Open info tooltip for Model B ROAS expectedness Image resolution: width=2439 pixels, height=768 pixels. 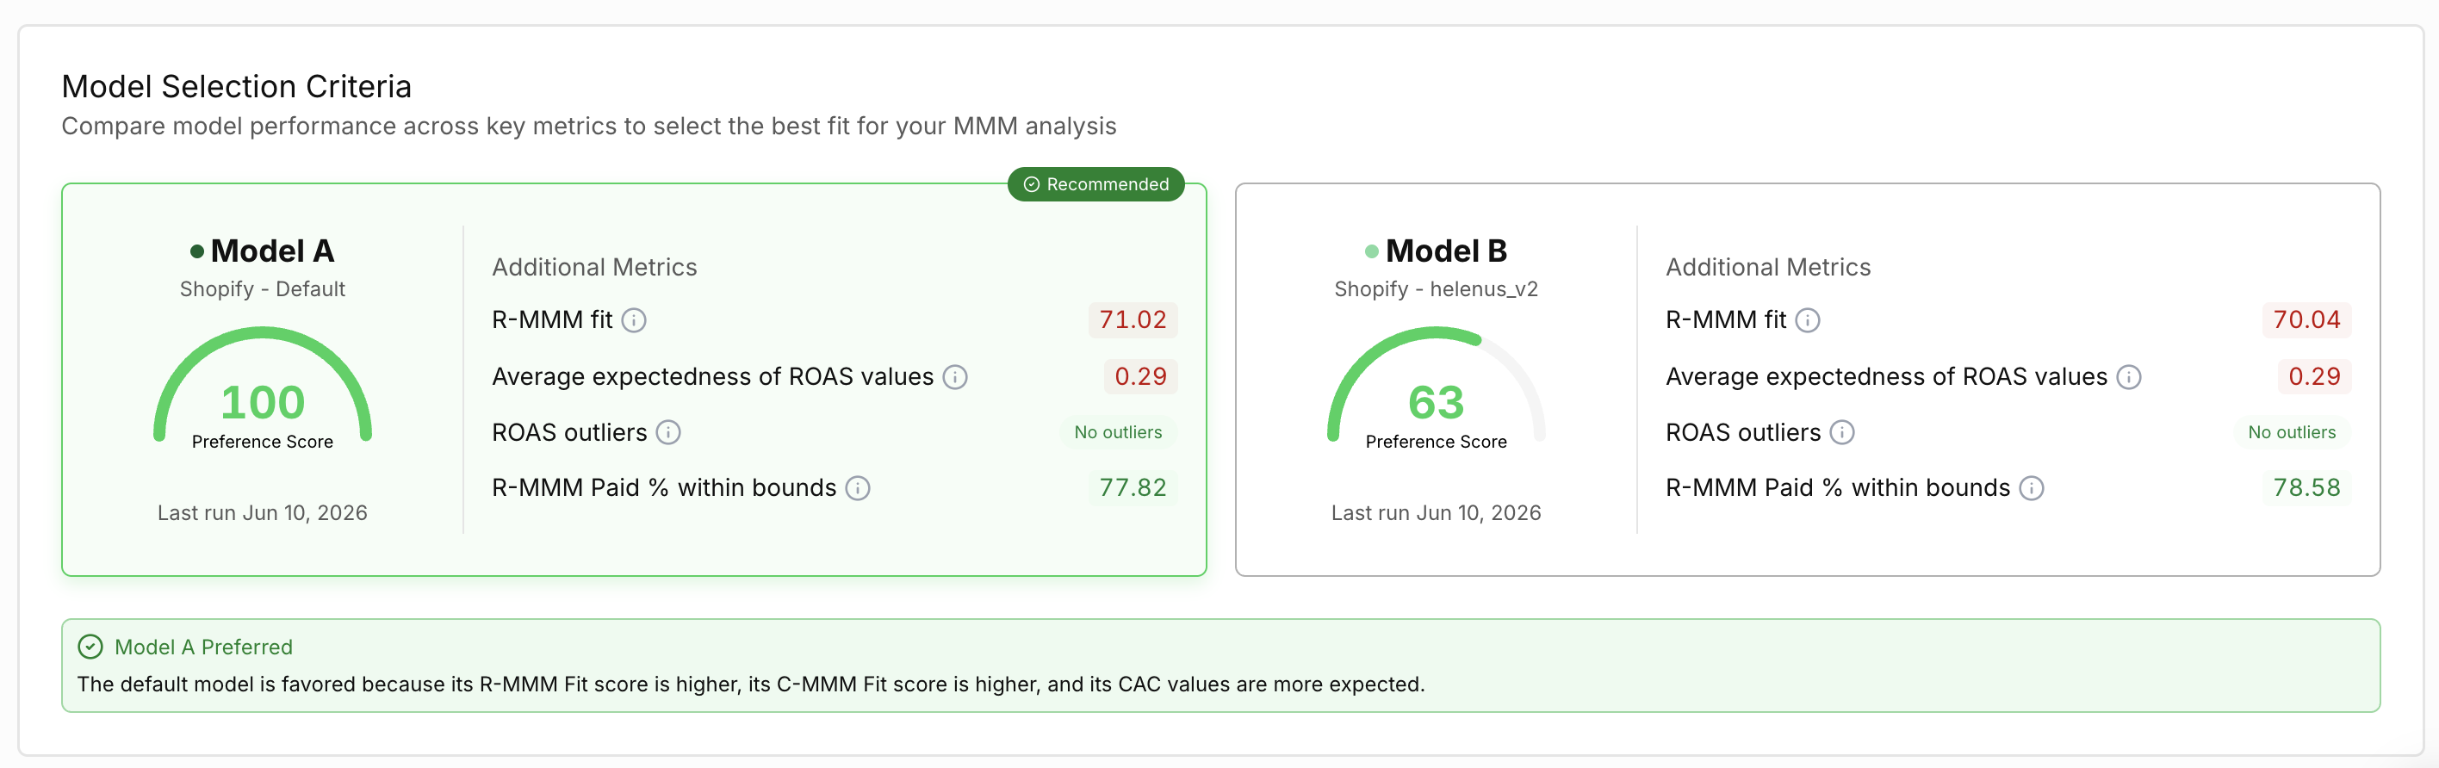pos(2130,377)
